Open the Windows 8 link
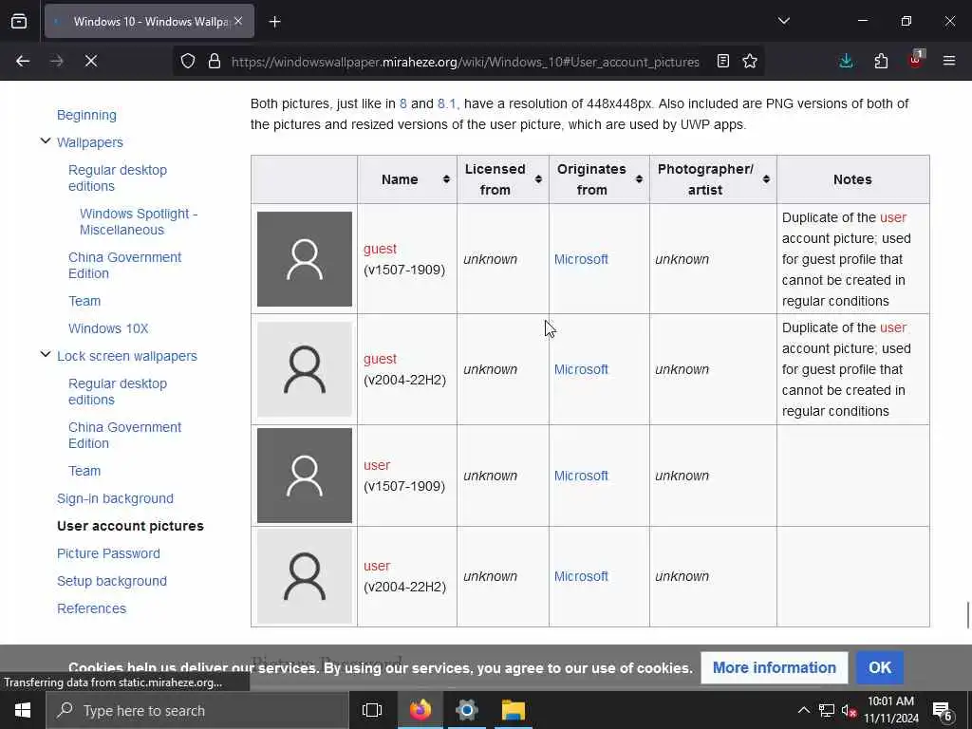Screen dimensions: 972x729 (402, 103)
